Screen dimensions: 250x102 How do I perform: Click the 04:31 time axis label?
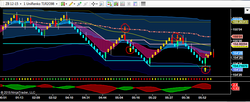coord(86,98)
